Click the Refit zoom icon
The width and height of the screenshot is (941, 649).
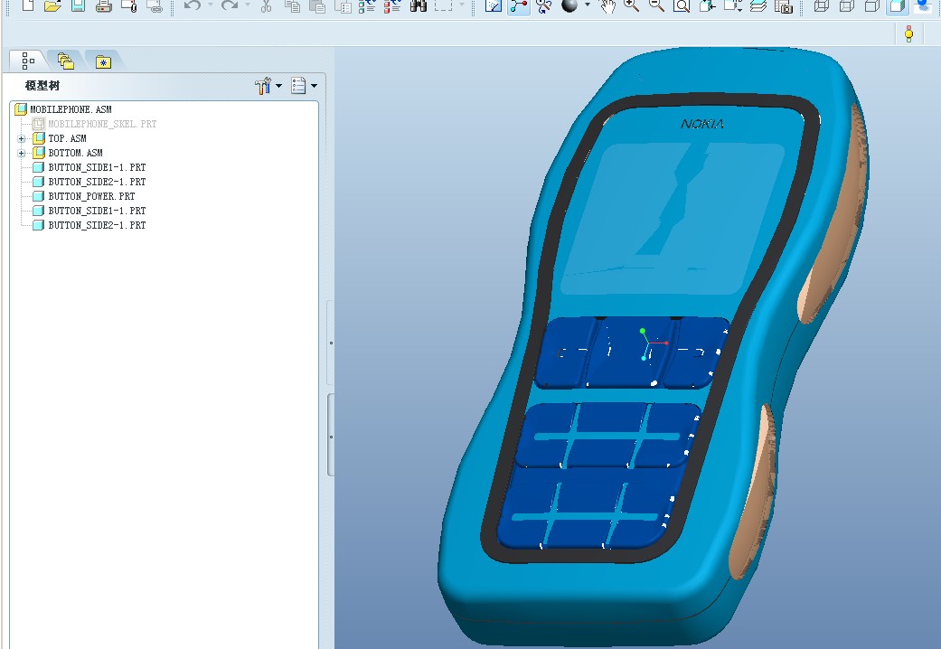click(682, 6)
